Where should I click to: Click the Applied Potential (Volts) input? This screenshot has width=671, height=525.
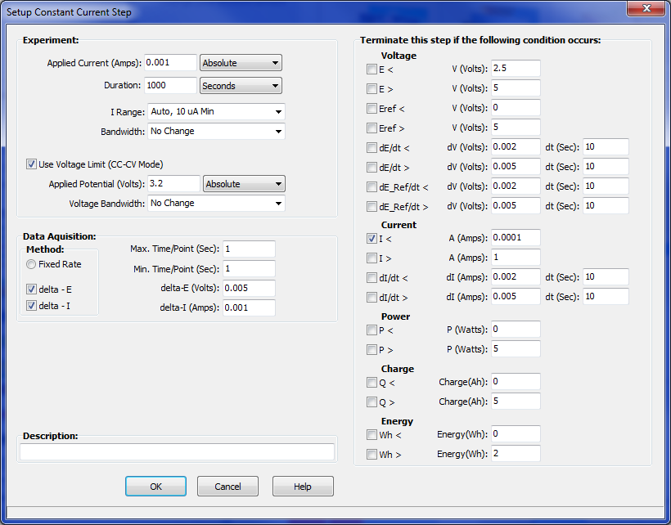click(x=173, y=184)
